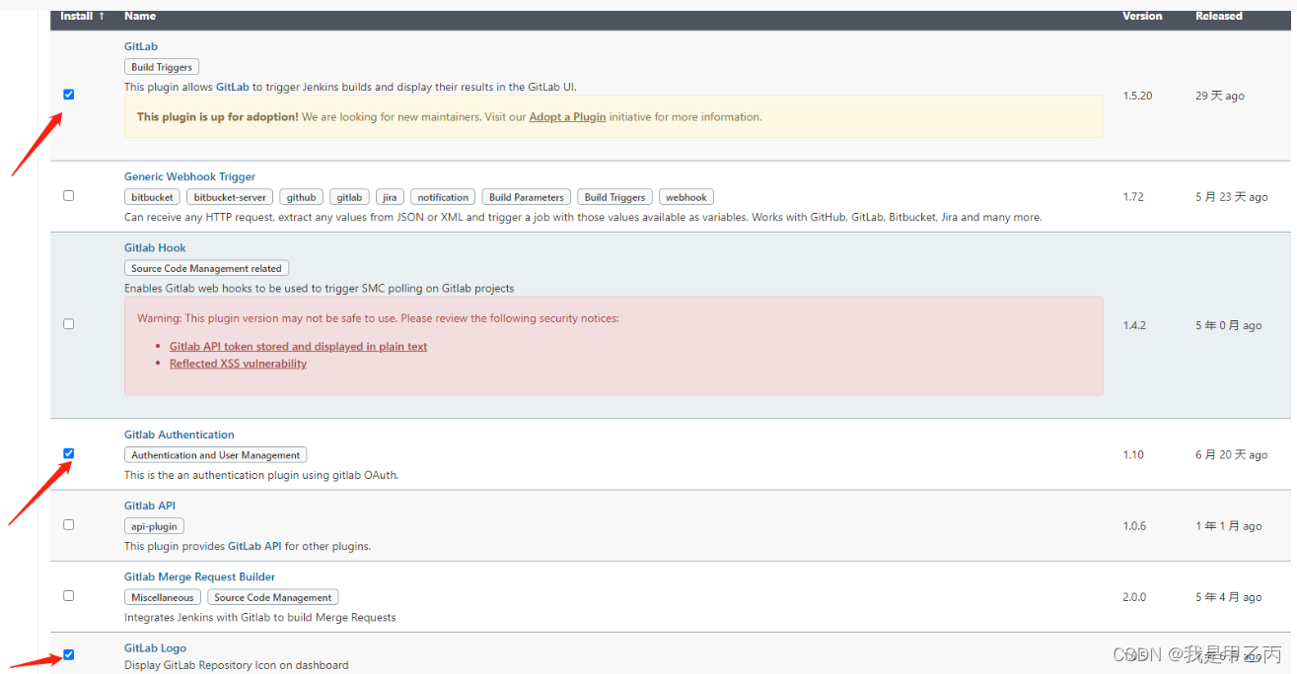Viewport: 1297px width, 674px height.
Task: Sort by the Name column header
Action: pos(140,16)
